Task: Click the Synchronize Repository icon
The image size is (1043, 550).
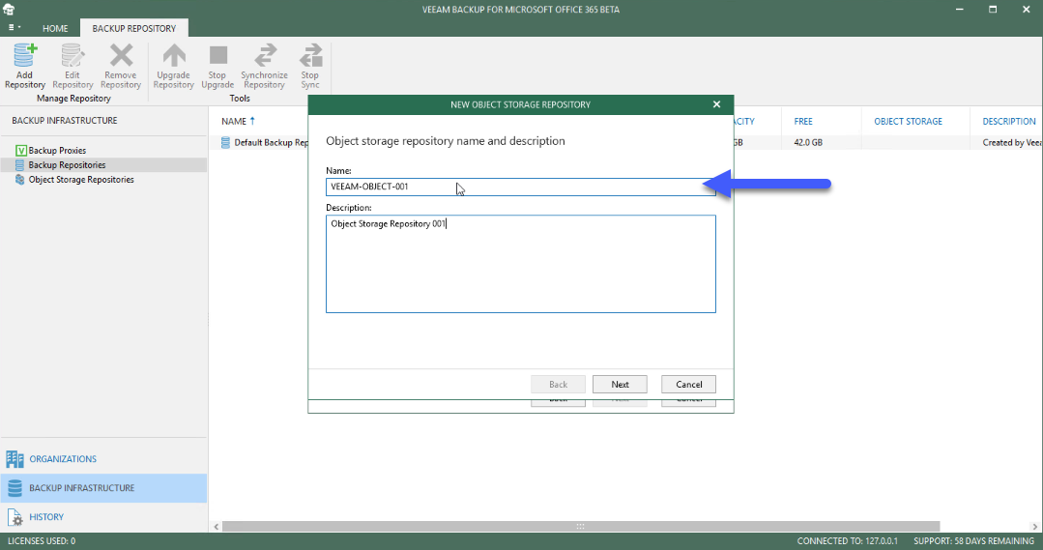Action: coord(265,55)
